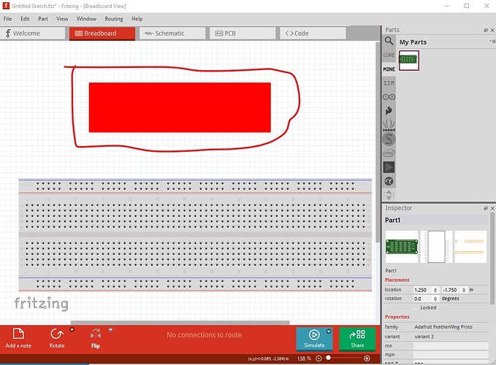Open the Rotate options dropdown arrow

[72, 330]
